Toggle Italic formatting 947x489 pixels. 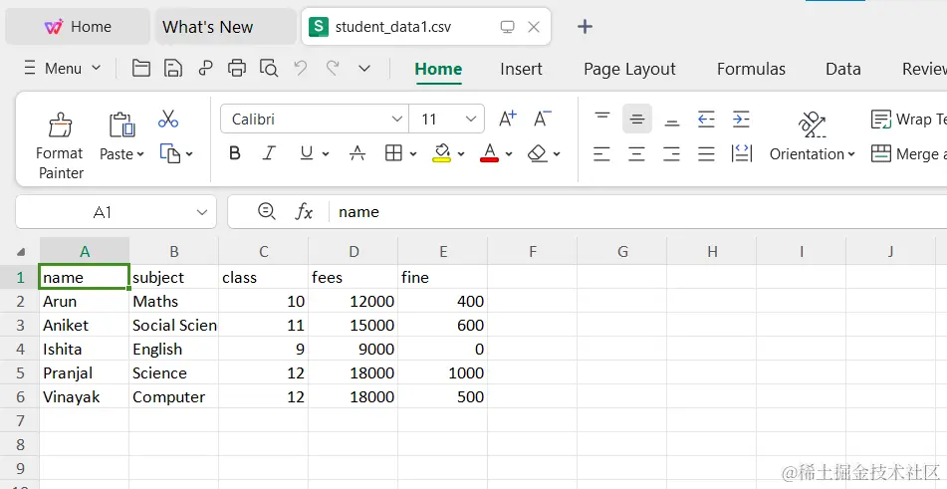269,153
